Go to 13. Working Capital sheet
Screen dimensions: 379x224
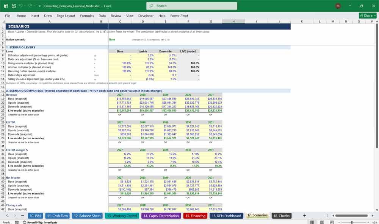pyautogui.click(x=122, y=216)
